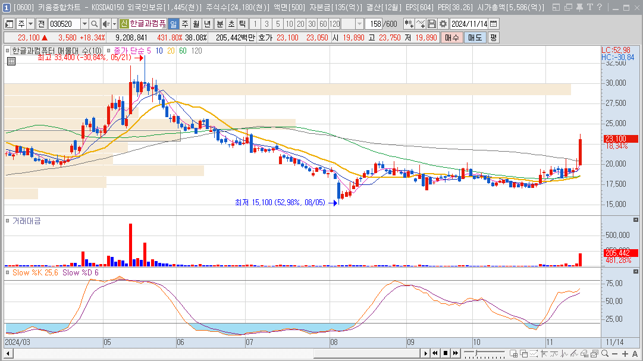The image size is (643, 361).
Task: Click the minus zoom-out icon at bottom right
Action: coord(614,354)
